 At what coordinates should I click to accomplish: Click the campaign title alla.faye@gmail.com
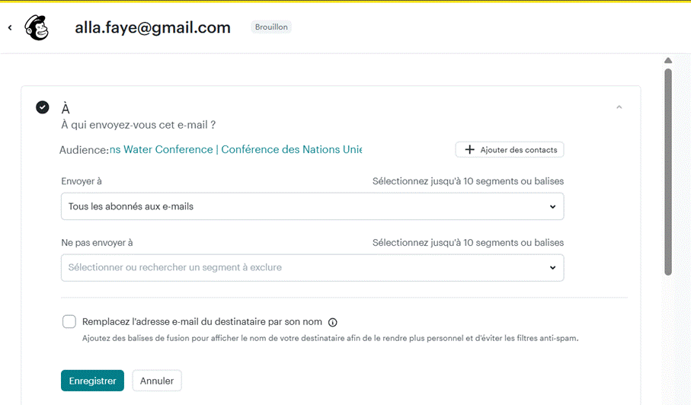[x=152, y=27]
